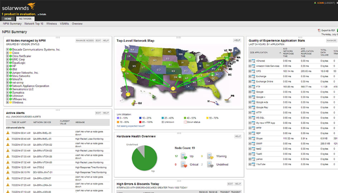338x193 pixels.
Task: Click net-snmp vendor name
Action: click(18, 83)
